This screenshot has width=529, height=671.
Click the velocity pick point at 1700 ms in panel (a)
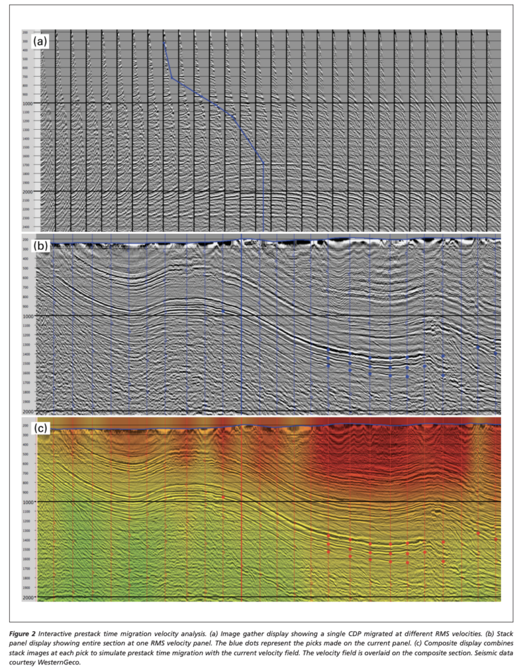(263, 163)
